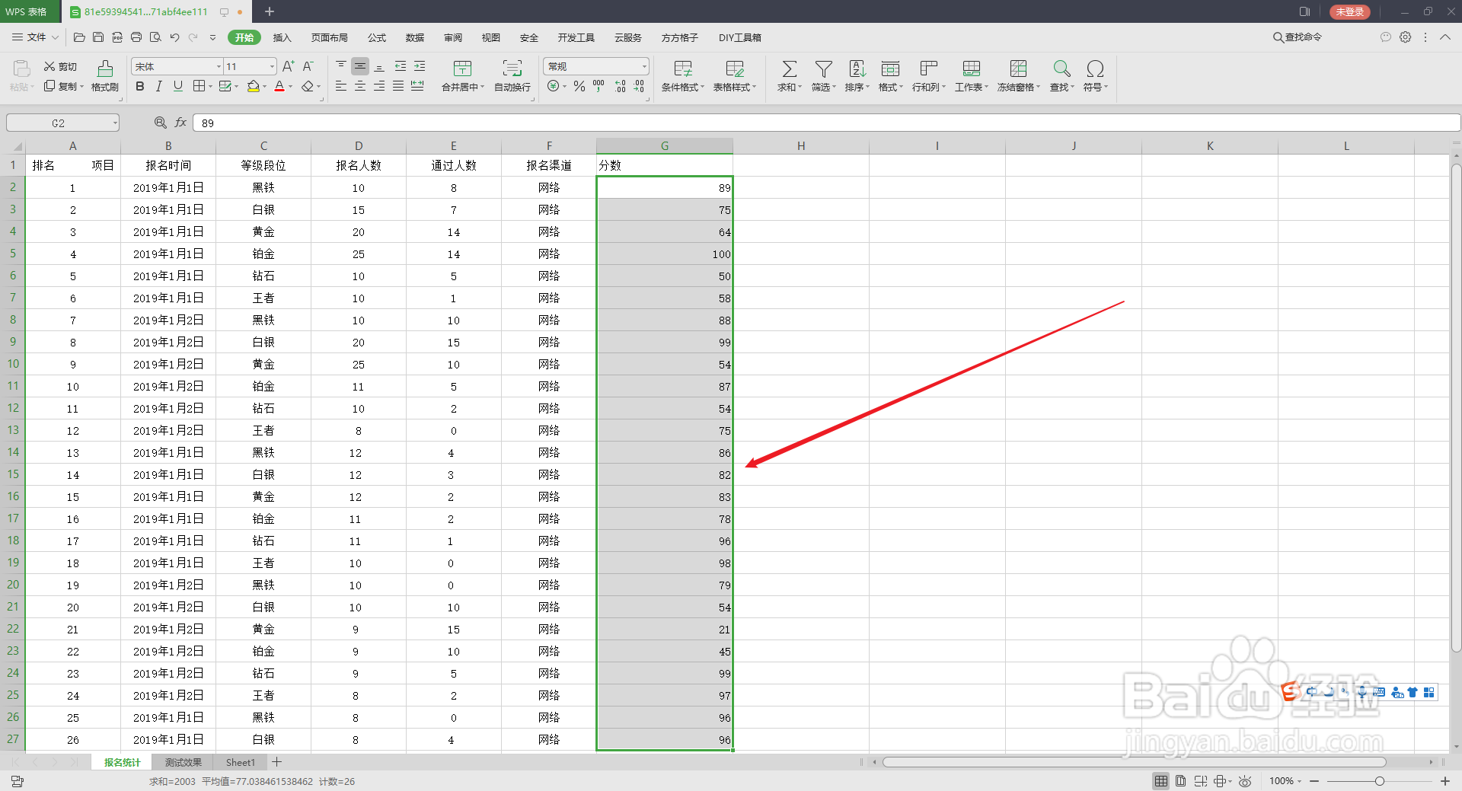The width and height of the screenshot is (1462, 791).
Task: Print the spreadsheet
Action: pyautogui.click(x=136, y=37)
